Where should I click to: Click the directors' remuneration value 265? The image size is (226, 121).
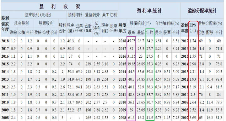pos(88,118)
